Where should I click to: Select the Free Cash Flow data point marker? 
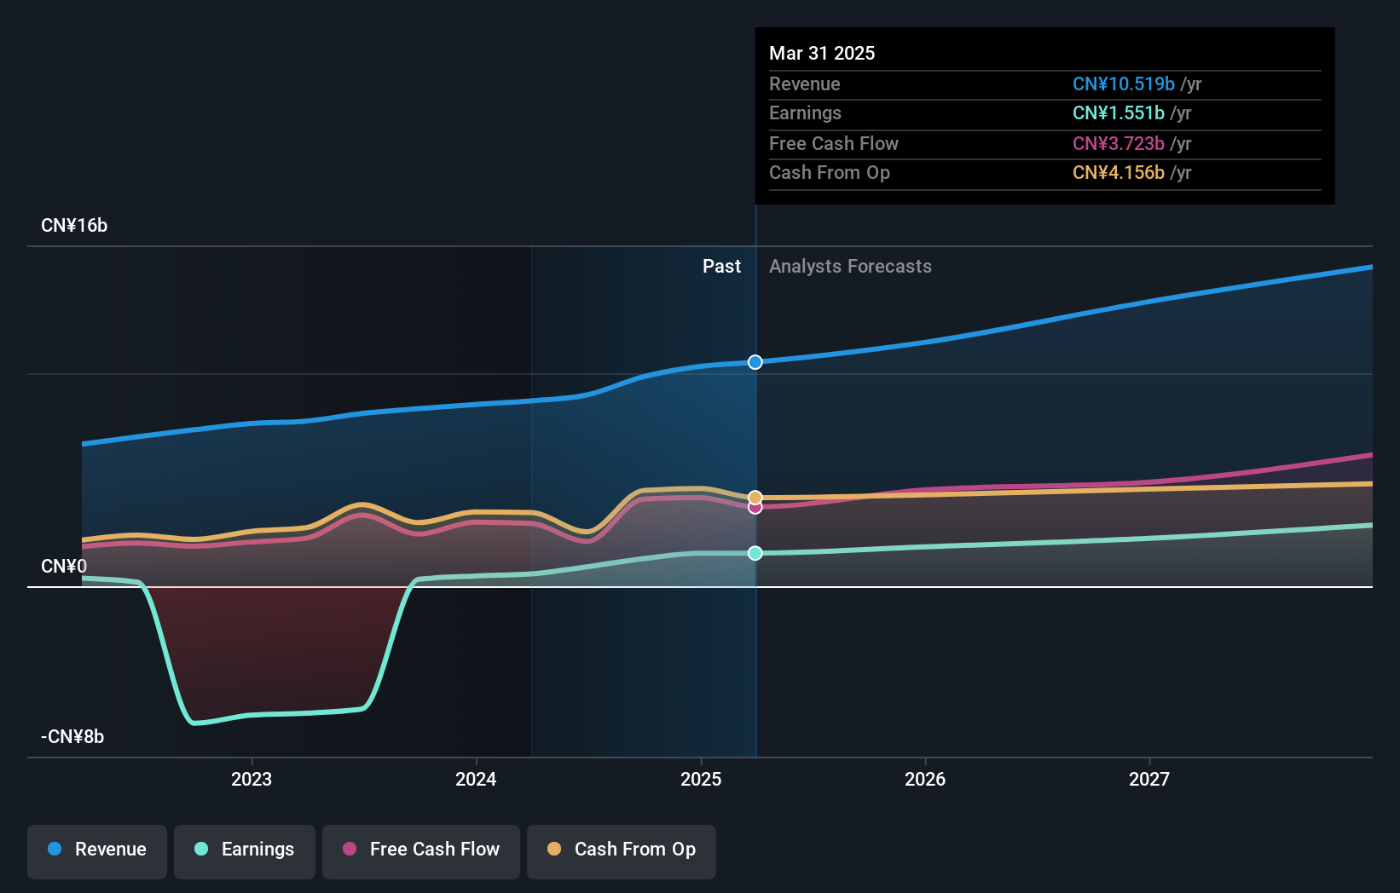pyautogui.click(x=755, y=508)
